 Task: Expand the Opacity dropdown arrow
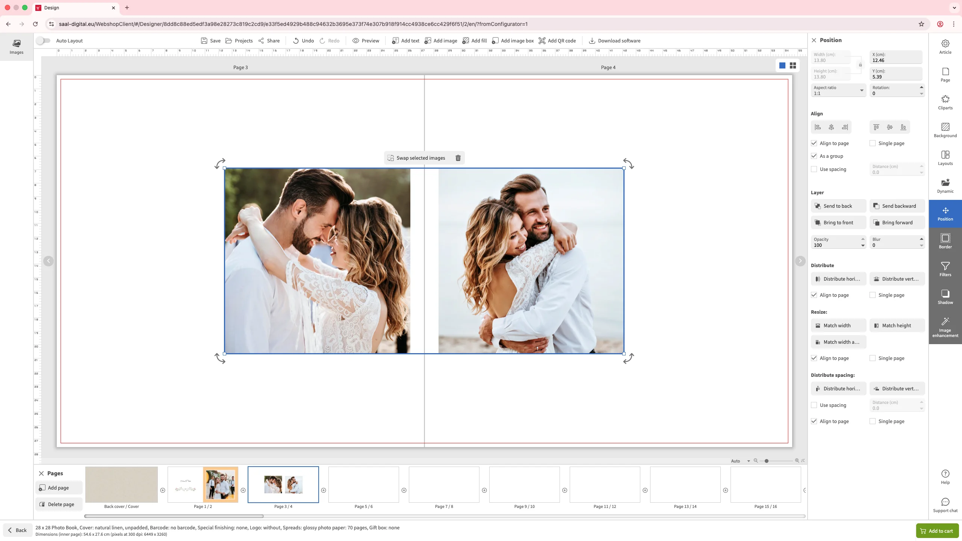pyautogui.click(x=862, y=246)
